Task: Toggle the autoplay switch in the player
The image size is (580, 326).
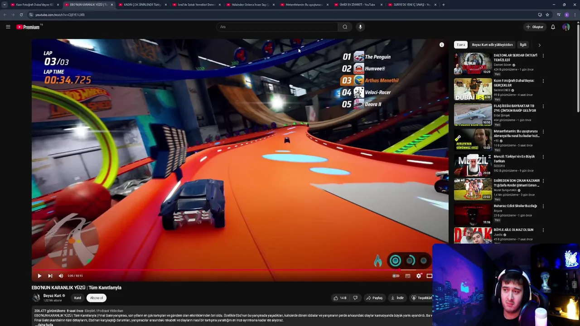Action: coord(396,276)
